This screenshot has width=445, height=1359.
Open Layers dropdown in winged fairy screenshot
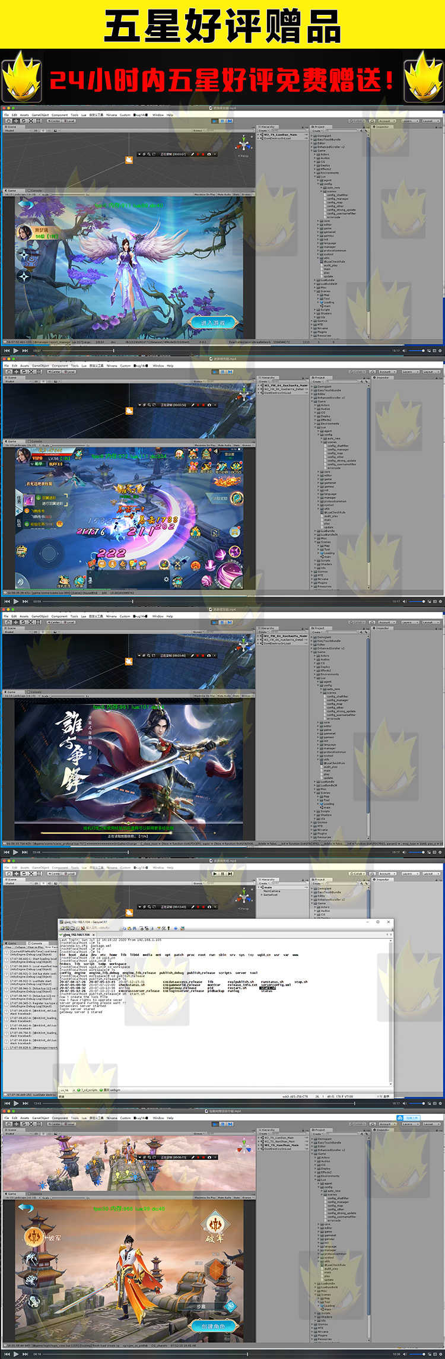[x=410, y=120]
